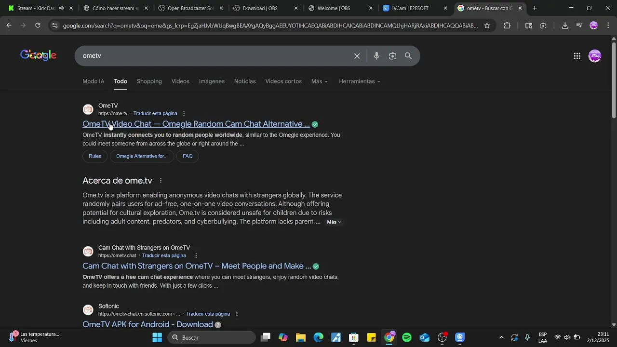Reload the current page
This screenshot has height=347, width=617.
(x=38, y=26)
